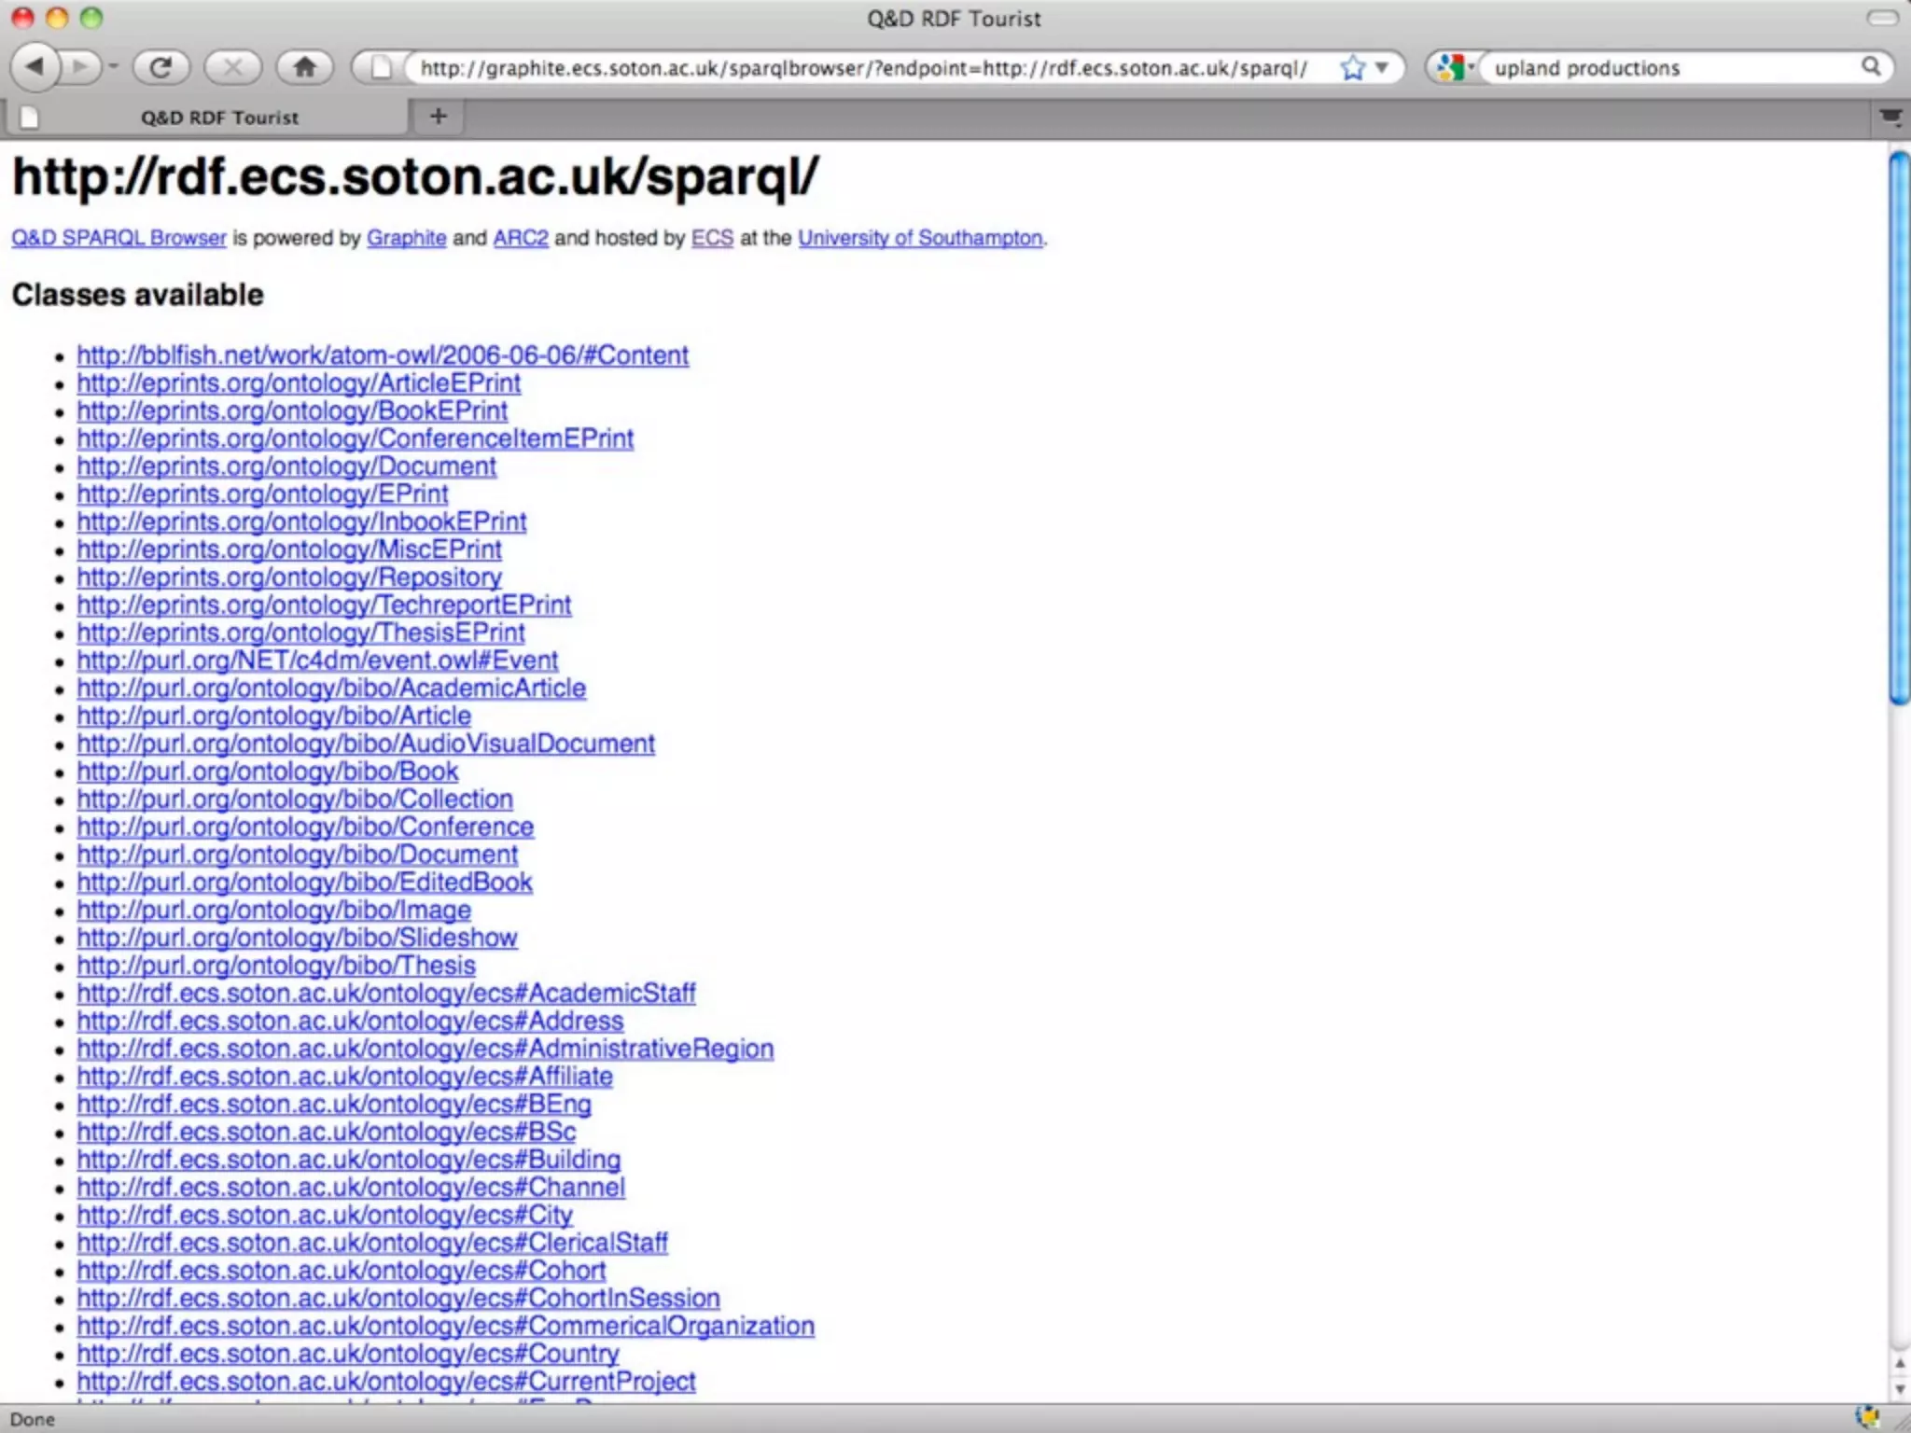Bookmark page with star icon

[1352, 68]
